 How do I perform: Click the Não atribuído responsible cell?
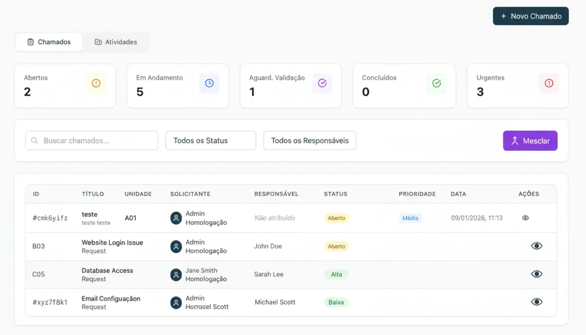(275, 218)
